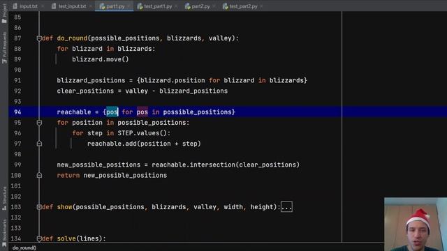447x251 pixels.
Task: Open the test_part1.py tab
Action: [x=154, y=6]
